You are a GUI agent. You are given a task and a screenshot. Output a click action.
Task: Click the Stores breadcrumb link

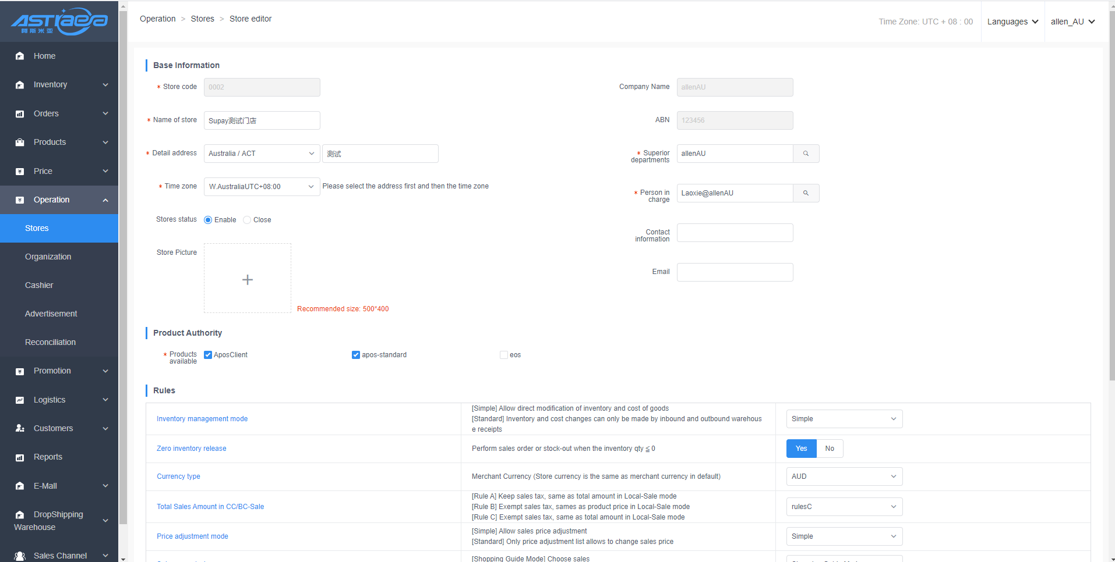point(202,19)
